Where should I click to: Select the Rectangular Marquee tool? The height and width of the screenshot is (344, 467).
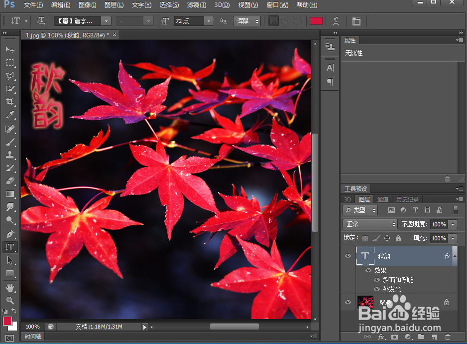[x=10, y=62]
